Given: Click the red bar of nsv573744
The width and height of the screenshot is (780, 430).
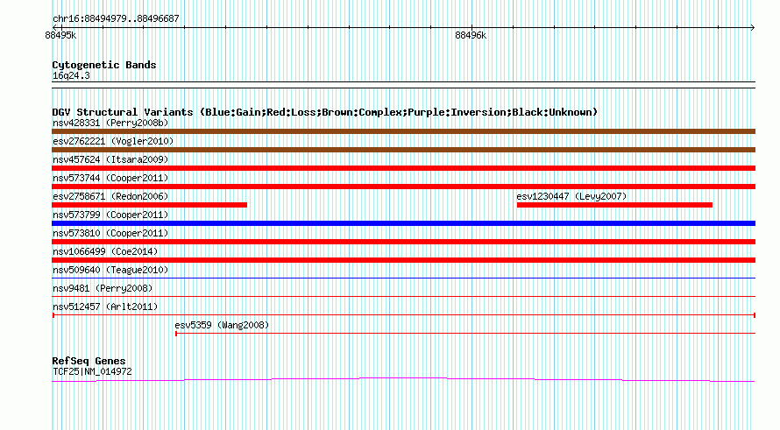Looking at the screenshot, I should coord(403,187).
